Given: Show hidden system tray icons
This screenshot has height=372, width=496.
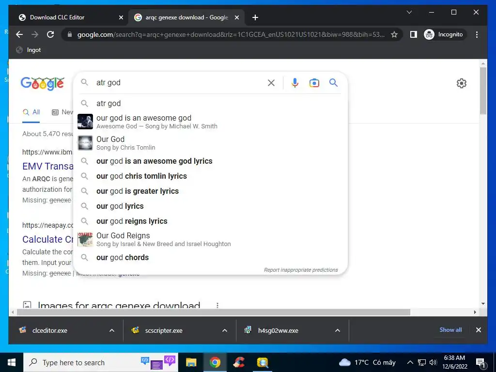Looking at the screenshot, I should [x=410, y=362].
